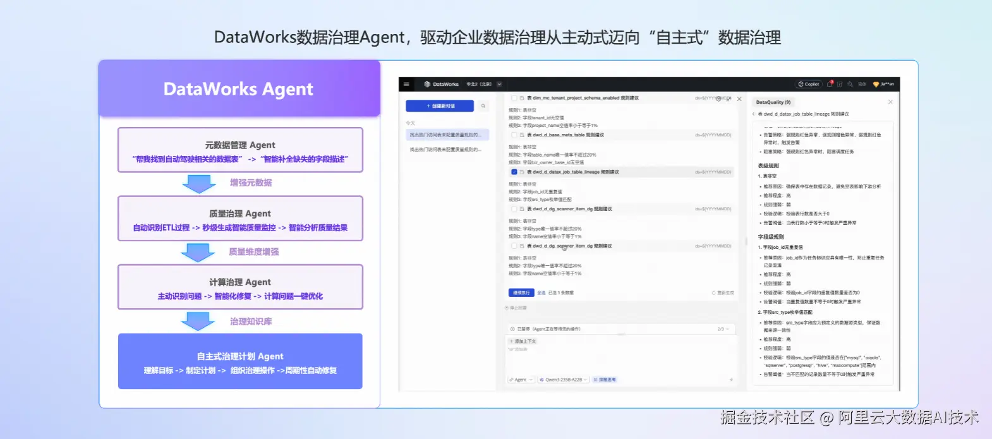
Task: Close the rule suggestion list panel
Action: [739, 99]
